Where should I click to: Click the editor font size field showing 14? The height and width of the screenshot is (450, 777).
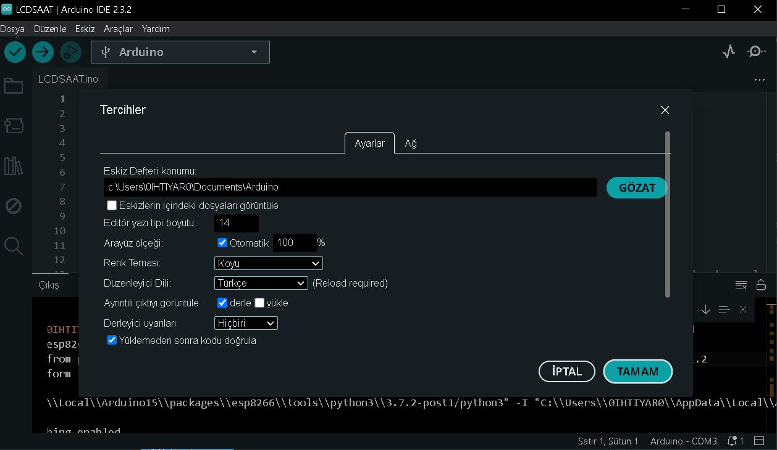pyautogui.click(x=237, y=223)
